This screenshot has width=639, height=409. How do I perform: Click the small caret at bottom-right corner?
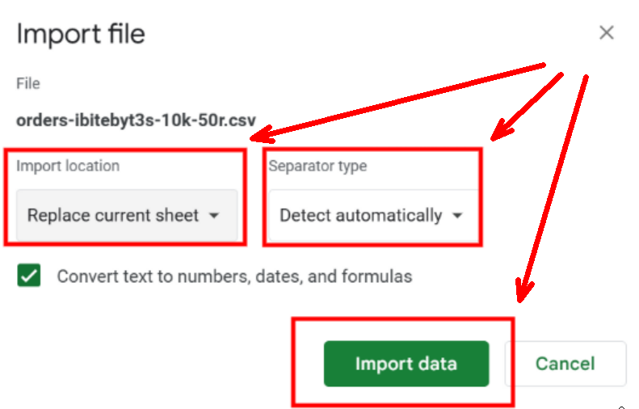pyautogui.click(x=621, y=406)
